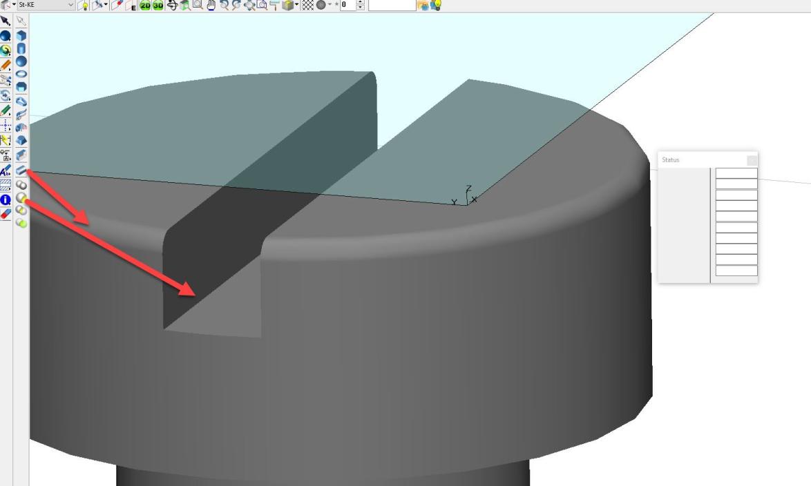Open the rotate transform tools icon
The width and height of the screenshot is (811, 486).
(5, 96)
